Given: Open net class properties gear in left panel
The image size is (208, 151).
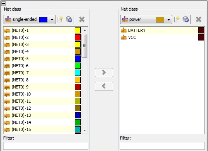Looking at the screenshot, I should 69,19.
